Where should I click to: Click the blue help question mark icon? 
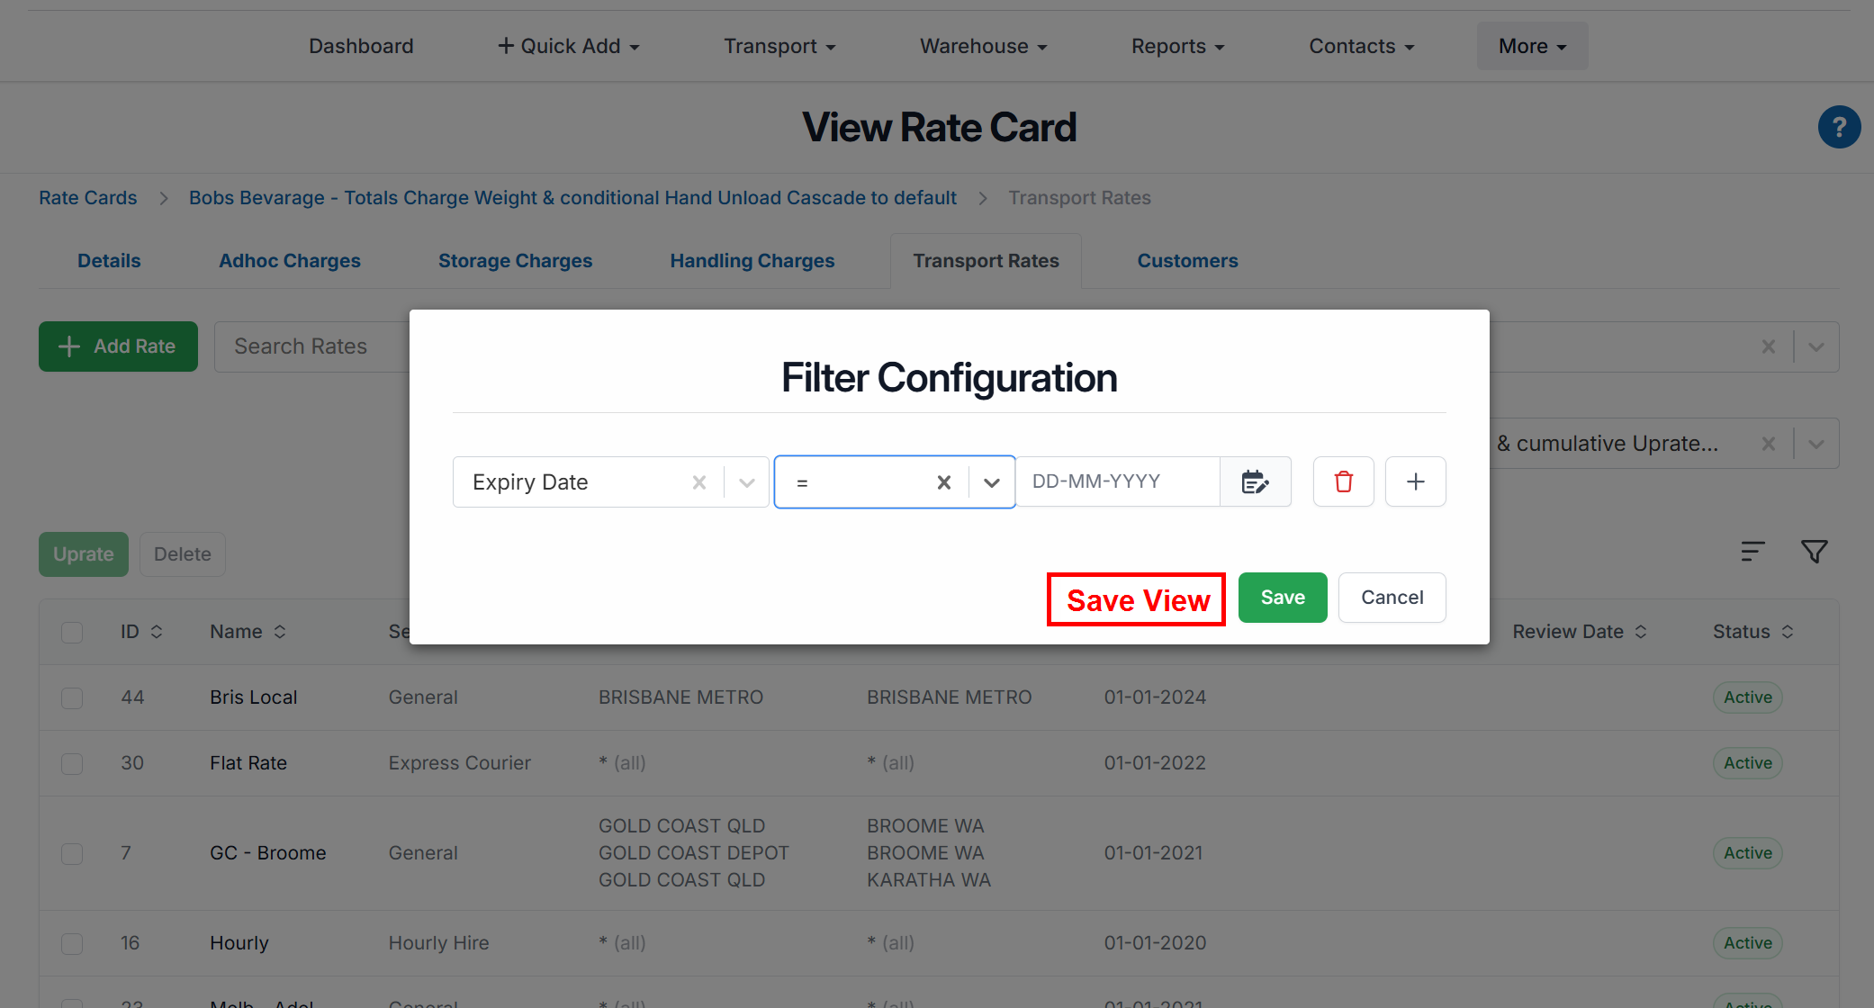point(1839,127)
